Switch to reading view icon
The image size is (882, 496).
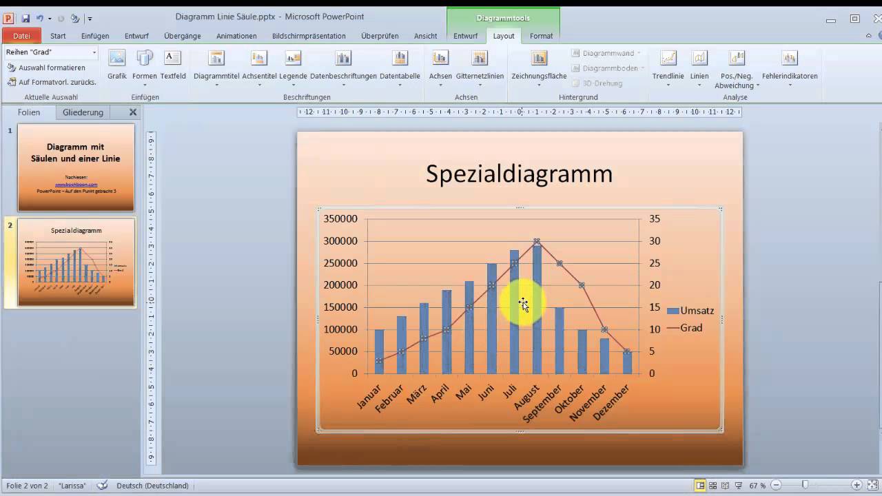(x=726, y=485)
